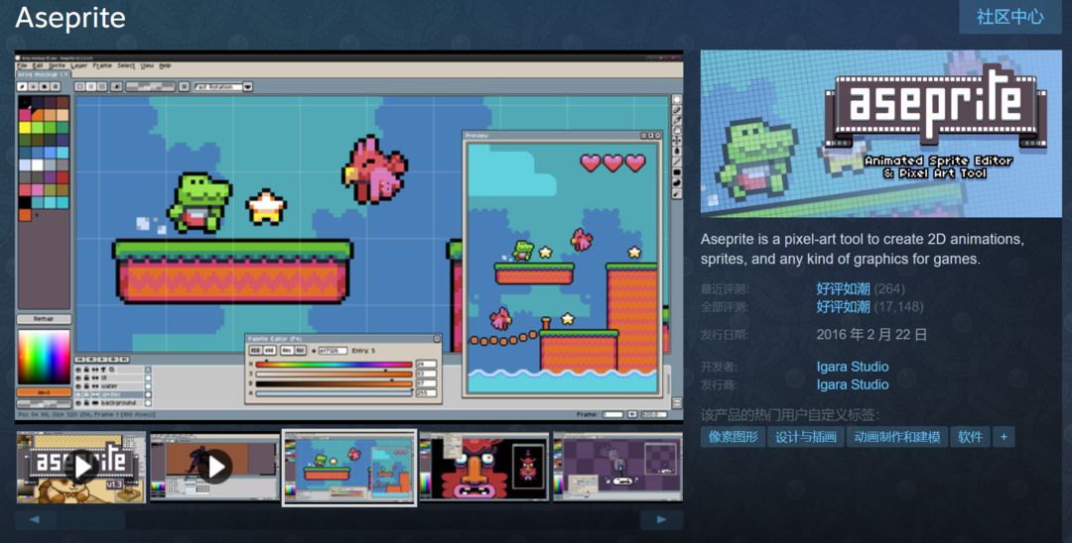Toggle visibility eye of the UI layer
The height and width of the screenshot is (543, 1072).
[x=78, y=378]
